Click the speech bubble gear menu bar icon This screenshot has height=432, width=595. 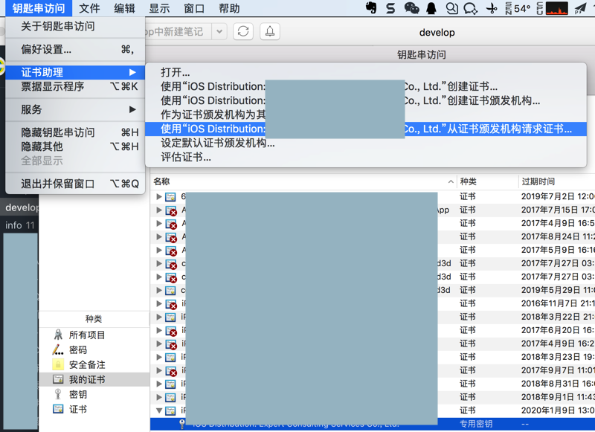471,8
